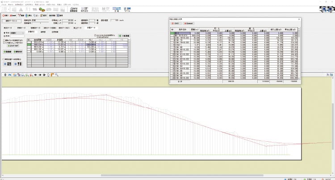
Task: Click Cancel in the earthwork results dialog
Action: [188, 24]
